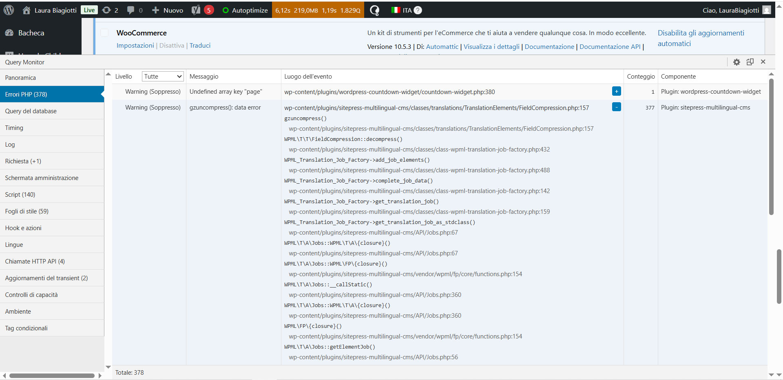
Task: Collapse the gzuncompress warning stack trace
Action: click(x=616, y=107)
